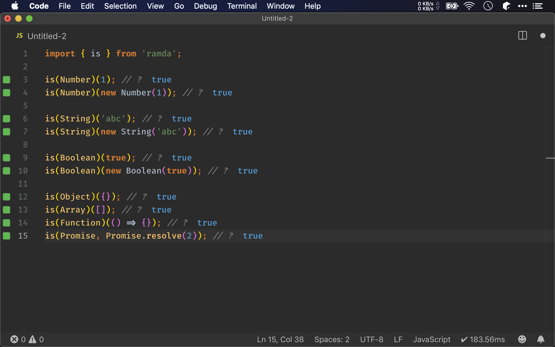This screenshot has width=555, height=347.
Task: Open the Help menu
Action: click(x=312, y=6)
